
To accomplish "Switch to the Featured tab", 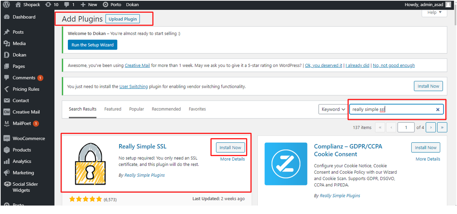I will point(113,109).
